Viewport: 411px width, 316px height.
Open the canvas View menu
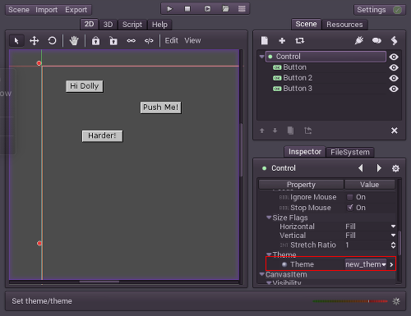pyautogui.click(x=192, y=40)
